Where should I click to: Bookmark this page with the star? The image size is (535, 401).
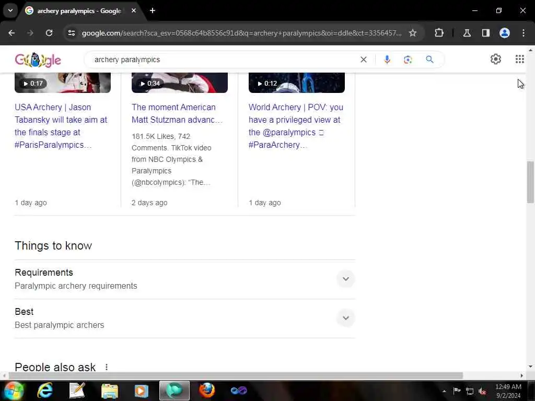tap(413, 33)
